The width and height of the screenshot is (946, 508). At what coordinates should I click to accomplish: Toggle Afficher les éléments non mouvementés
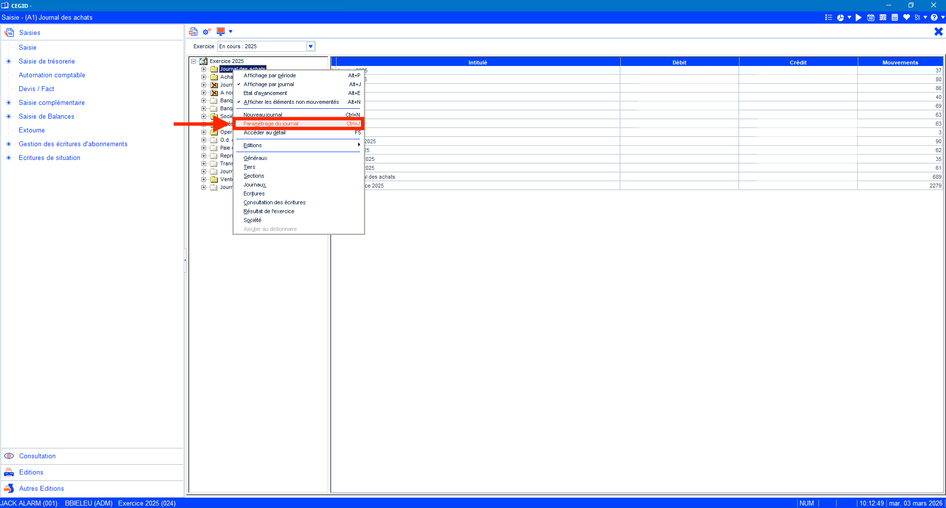click(x=299, y=102)
